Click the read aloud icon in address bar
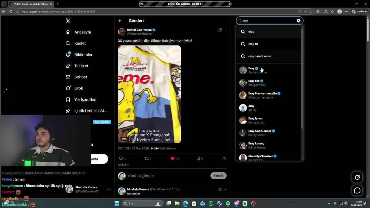The image size is (370, 208). coord(306,12)
